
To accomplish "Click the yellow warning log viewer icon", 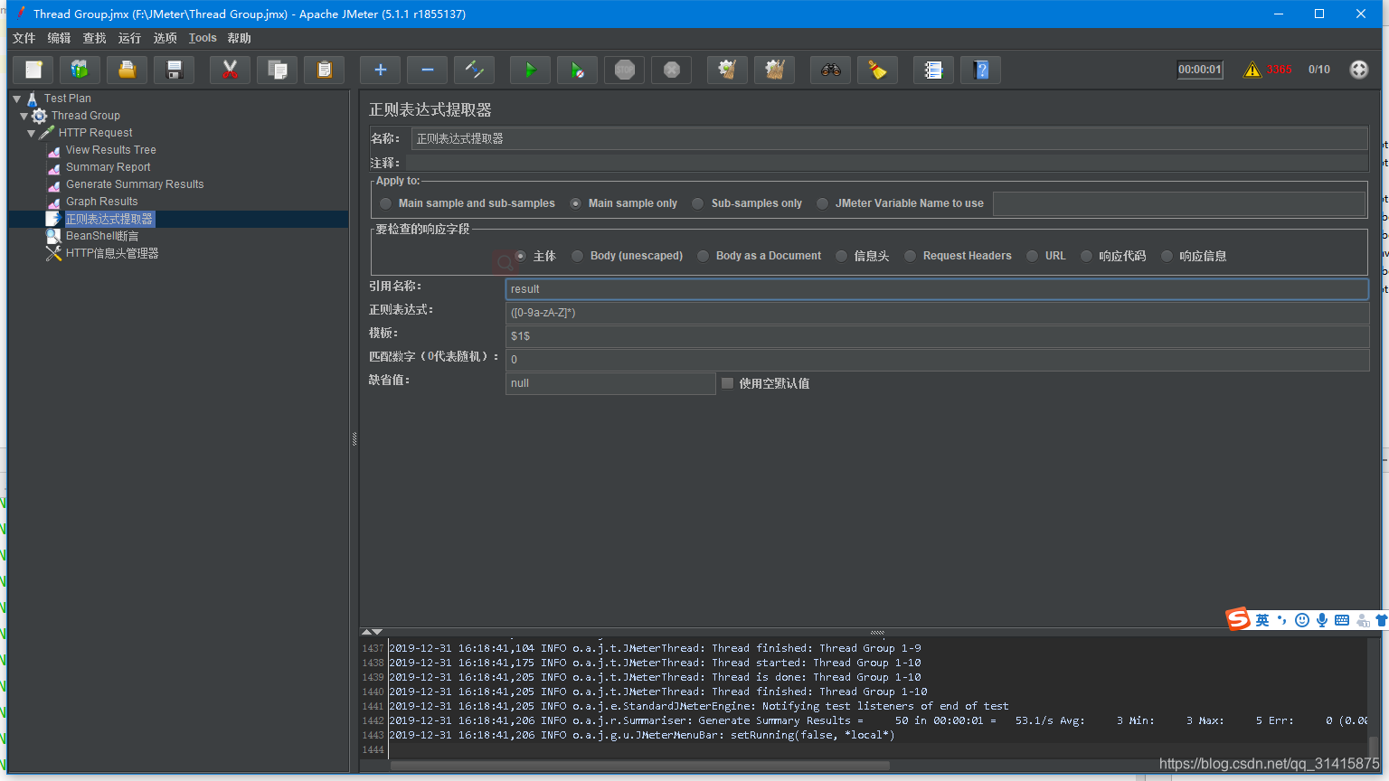I will (x=1252, y=70).
